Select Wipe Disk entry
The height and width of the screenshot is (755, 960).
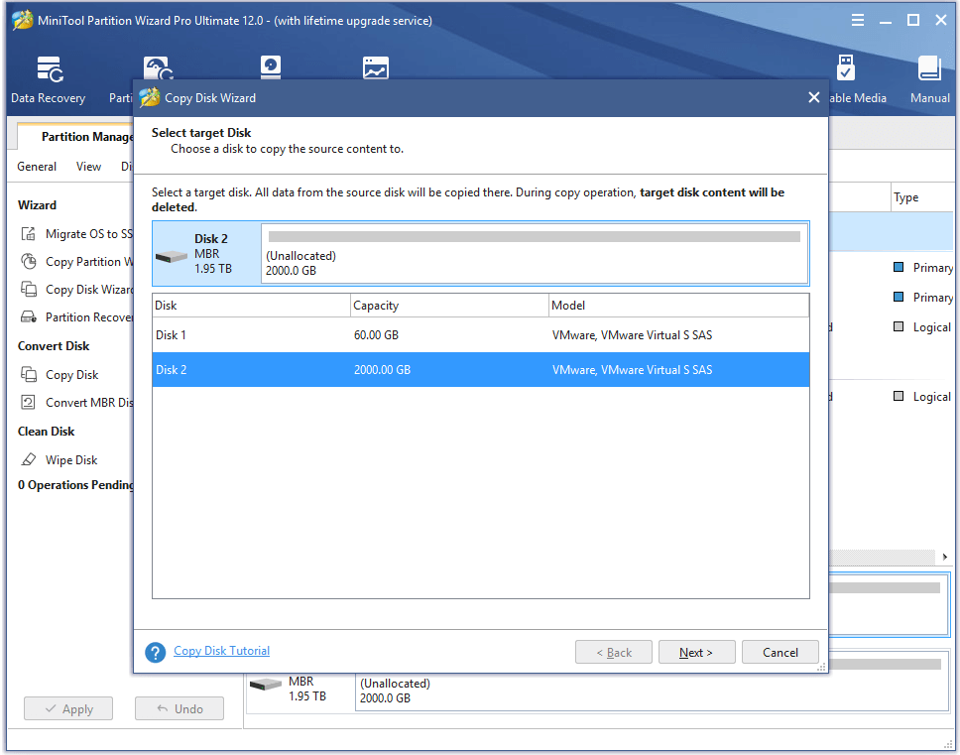(71, 460)
